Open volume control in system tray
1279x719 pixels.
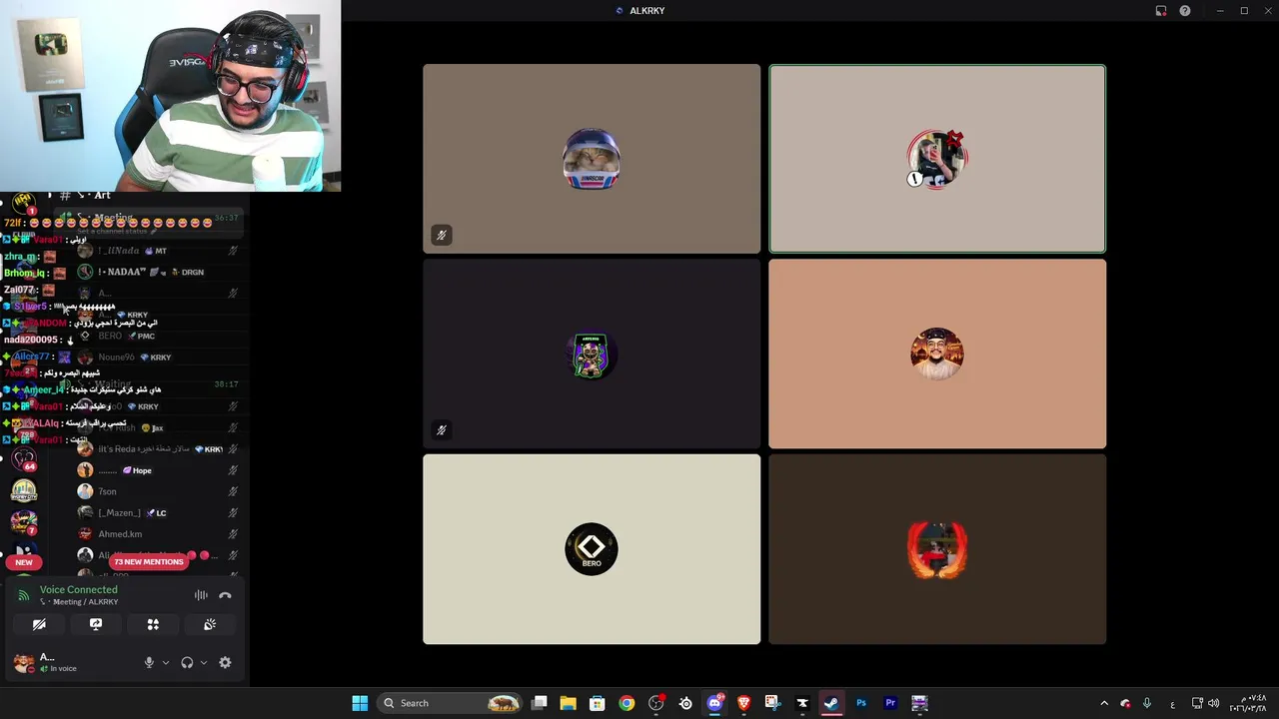(x=1214, y=703)
